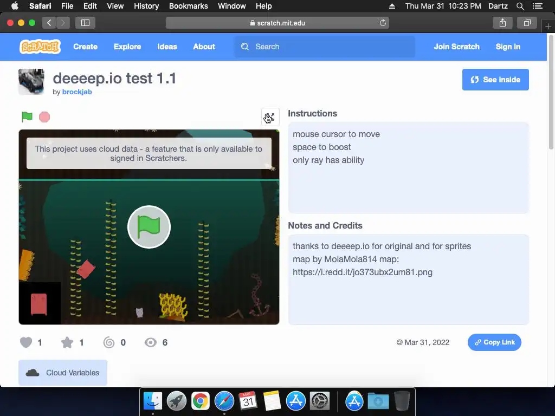This screenshot has width=555, height=416.
Task: Open Launchpad from the dock
Action: [176, 401]
